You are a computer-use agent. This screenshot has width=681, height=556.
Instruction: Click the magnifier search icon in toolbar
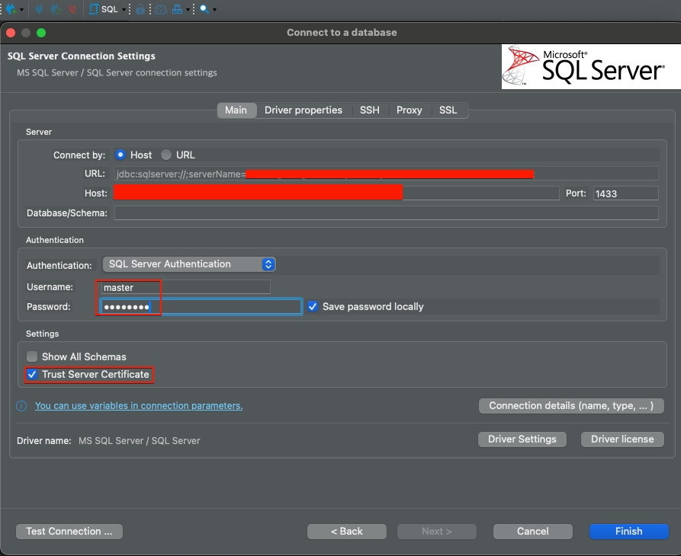204,9
